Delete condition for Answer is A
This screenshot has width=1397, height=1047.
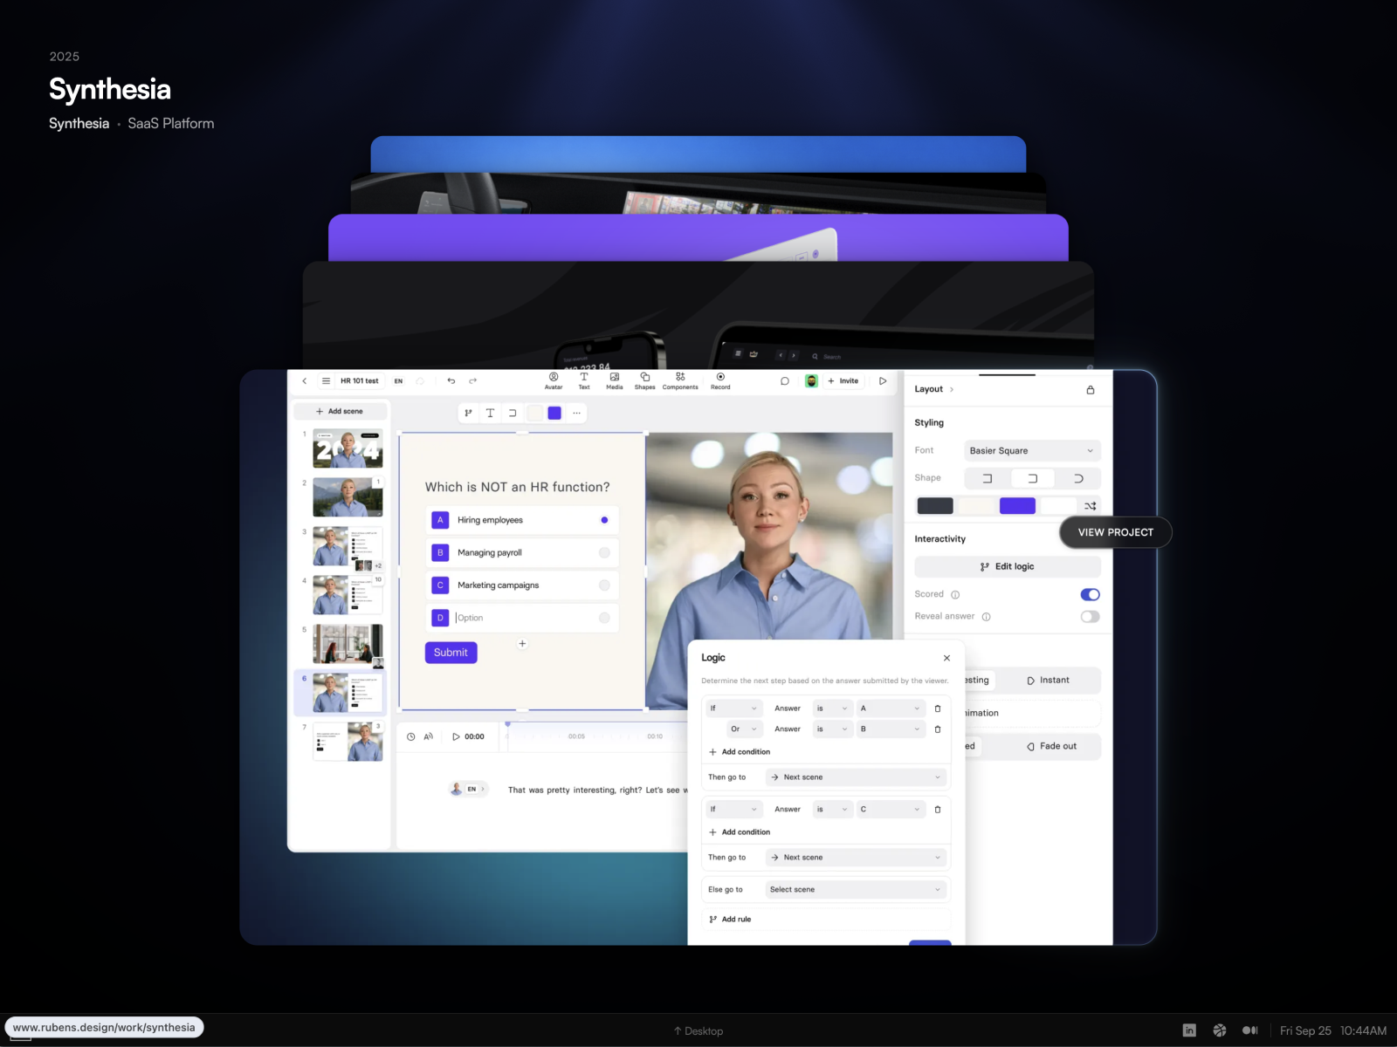(x=938, y=708)
